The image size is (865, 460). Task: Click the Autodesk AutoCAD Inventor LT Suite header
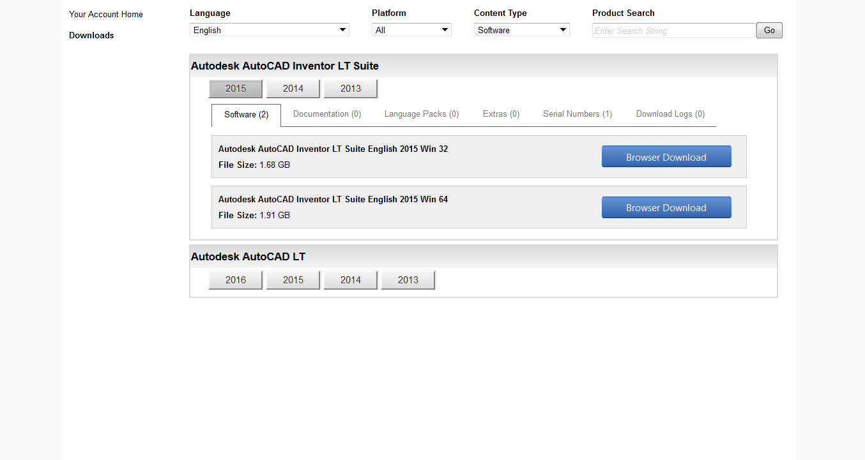[484, 66]
